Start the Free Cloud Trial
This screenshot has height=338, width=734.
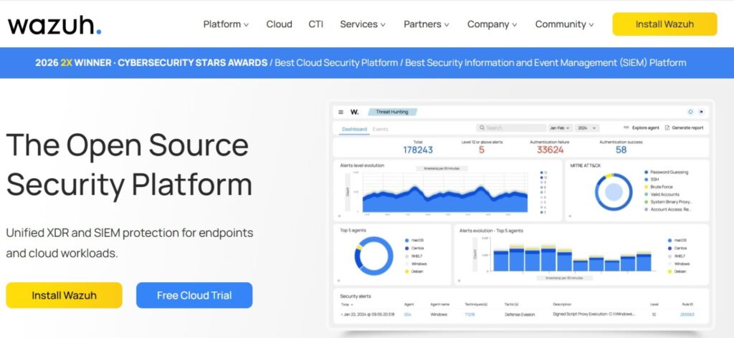pos(194,296)
